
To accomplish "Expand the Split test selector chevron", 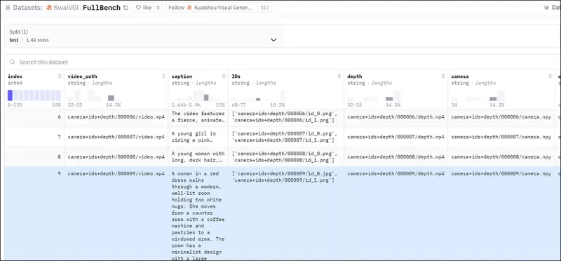I will tap(273, 40).
